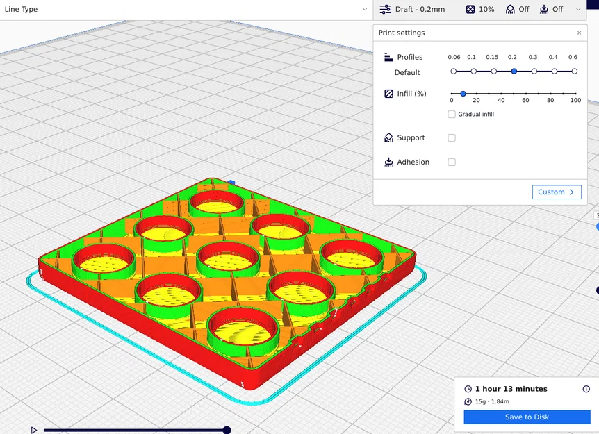
Task: Click the Default profile label
Action: (x=407, y=72)
